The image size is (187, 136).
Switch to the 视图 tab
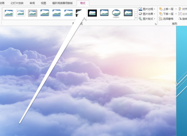coord(43,3)
